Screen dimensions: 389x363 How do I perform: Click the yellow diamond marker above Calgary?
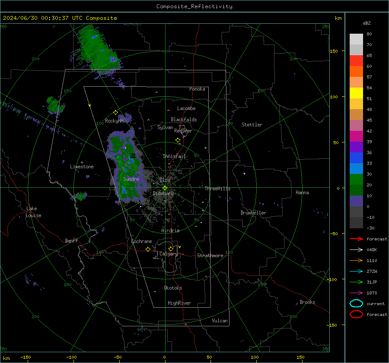171,249
